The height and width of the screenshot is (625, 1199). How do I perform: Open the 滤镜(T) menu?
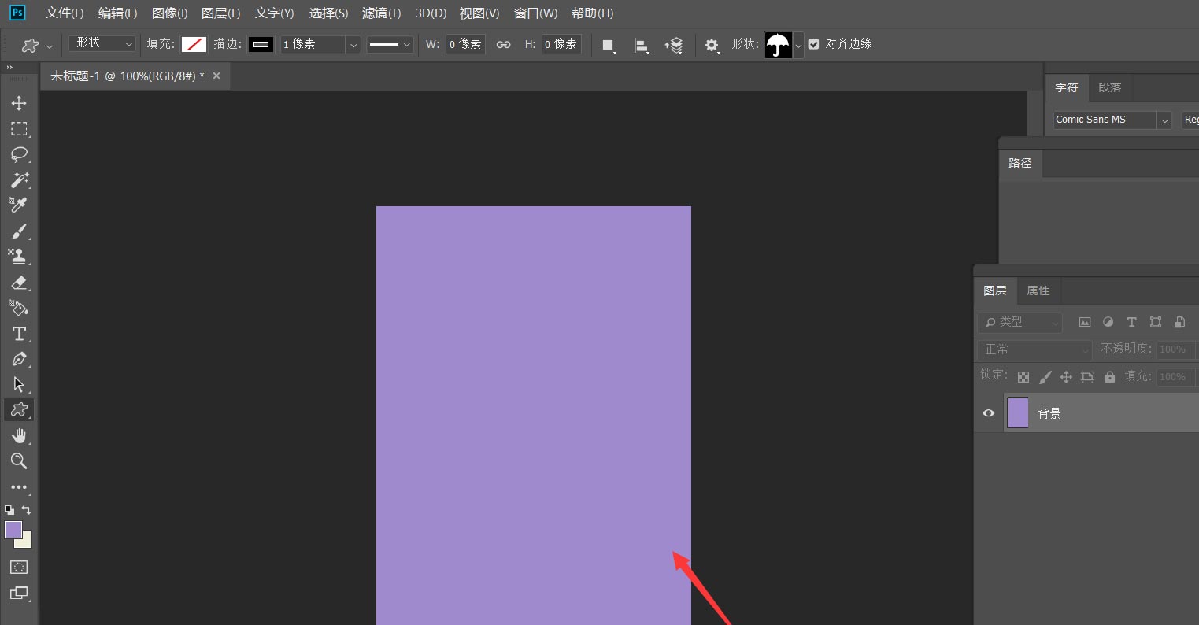point(381,13)
